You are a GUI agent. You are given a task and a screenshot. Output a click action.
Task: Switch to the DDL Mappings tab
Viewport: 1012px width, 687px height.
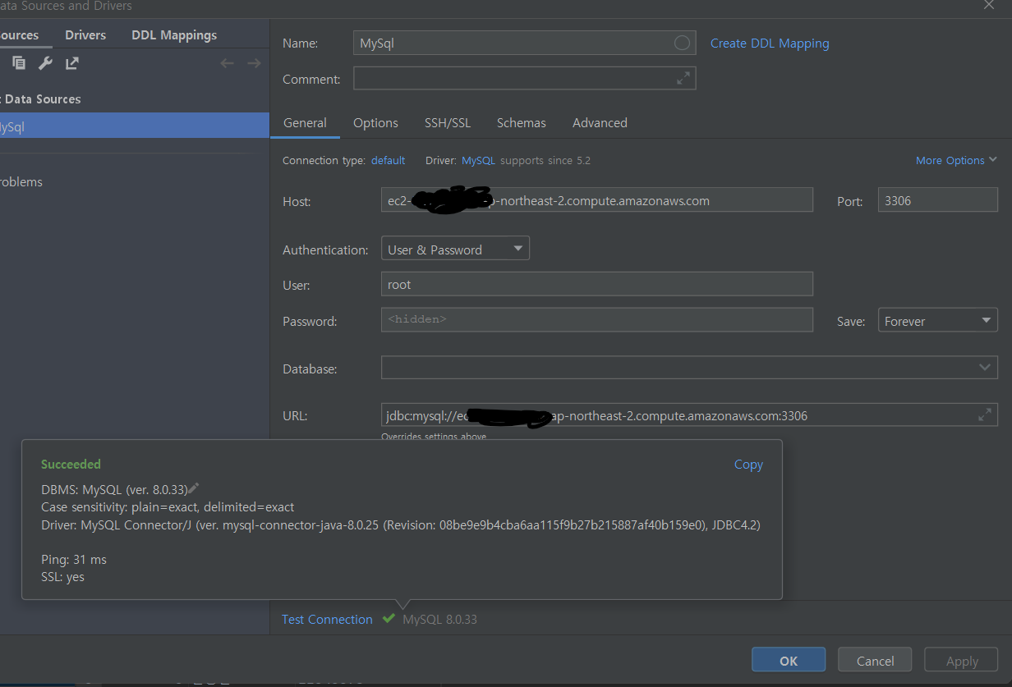tap(174, 35)
